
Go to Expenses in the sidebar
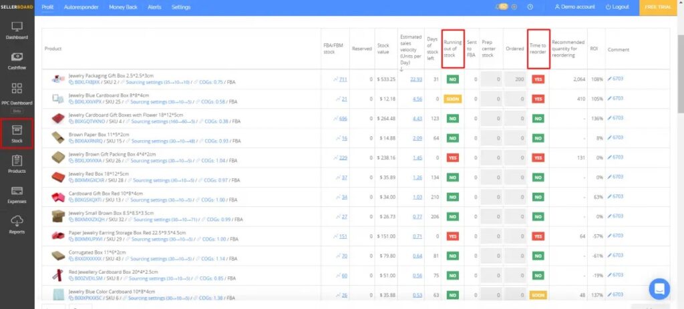(x=17, y=194)
